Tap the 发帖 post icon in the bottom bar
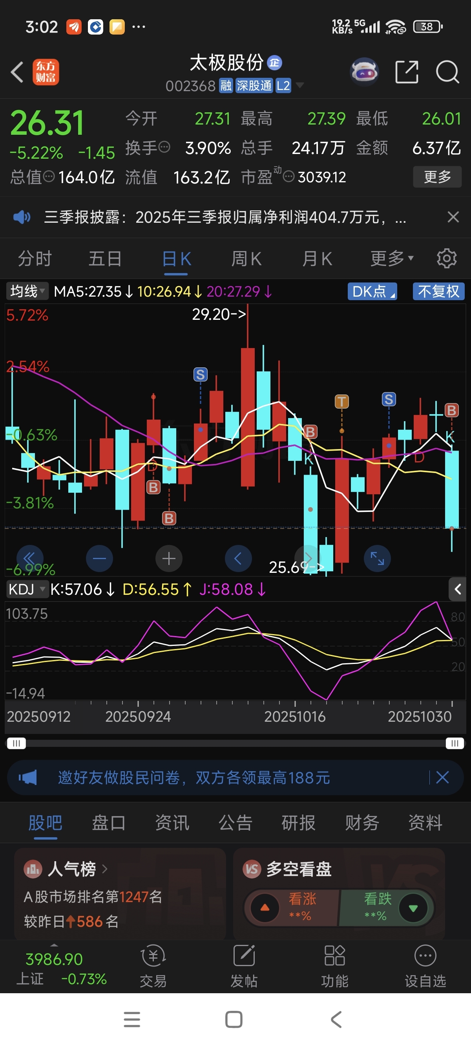Viewport: 471px width, 1049px height. coord(244,966)
